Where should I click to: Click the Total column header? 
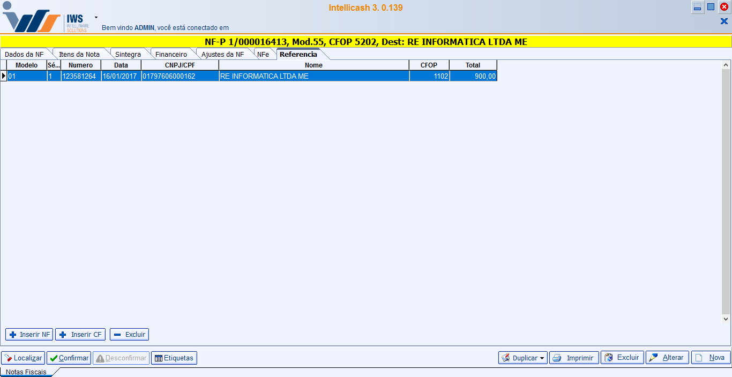point(473,65)
